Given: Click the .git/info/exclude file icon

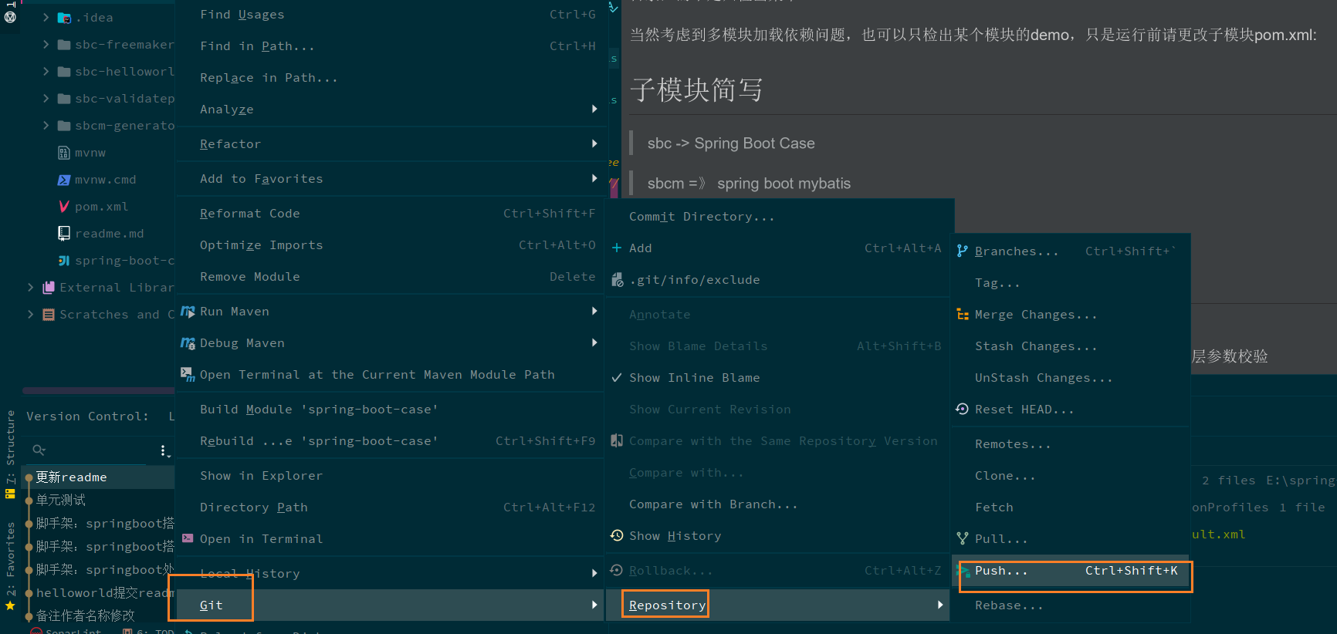Looking at the screenshot, I should coord(618,280).
